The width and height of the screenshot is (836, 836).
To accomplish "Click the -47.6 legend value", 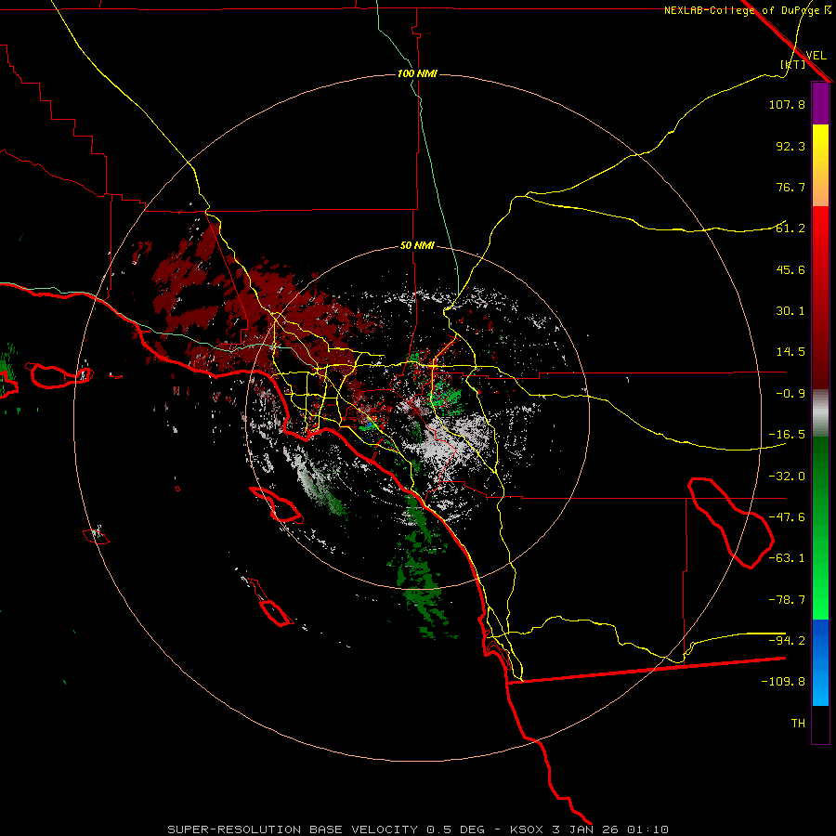I will click(787, 517).
